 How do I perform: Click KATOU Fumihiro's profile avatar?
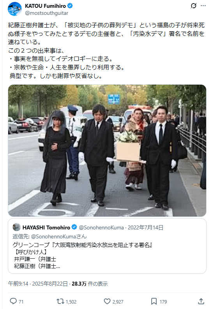coord(15,9)
